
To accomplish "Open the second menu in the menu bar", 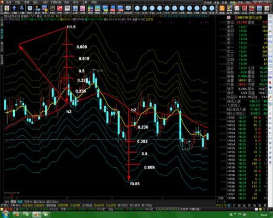I will click(17, 2).
